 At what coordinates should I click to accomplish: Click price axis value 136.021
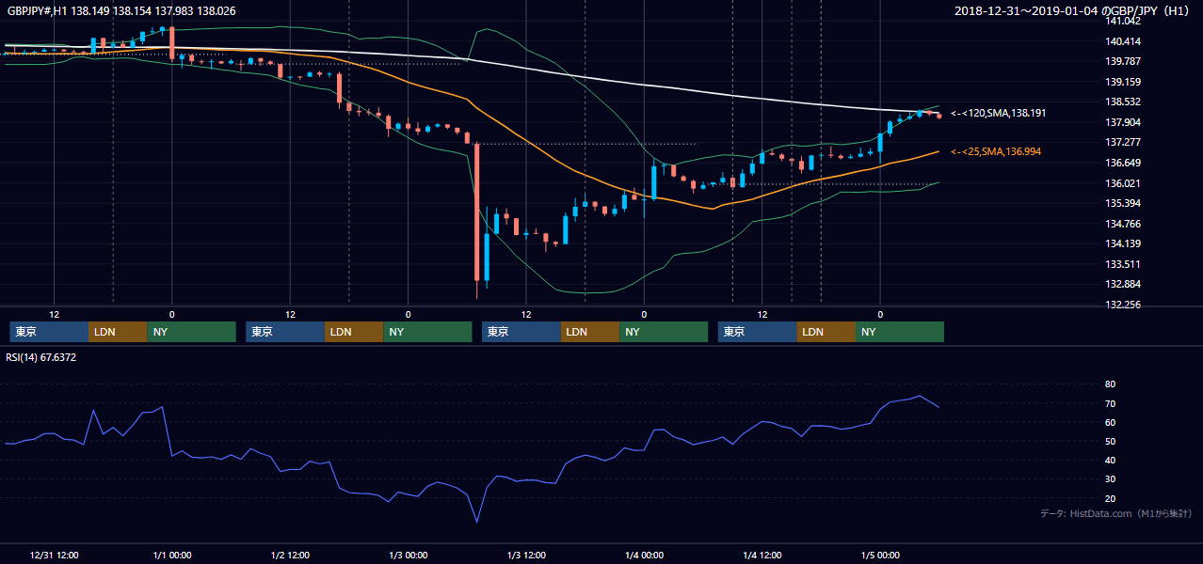tap(1124, 183)
